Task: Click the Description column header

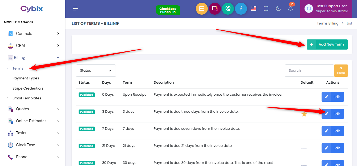Action: click(164, 83)
